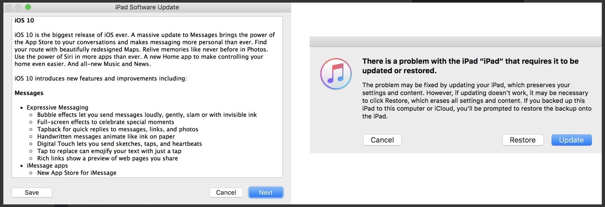The width and height of the screenshot is (605, 207).
Task: Click 'Tap to replace can emojify' line
Action: pyautogui.click(x=109, y=151)
